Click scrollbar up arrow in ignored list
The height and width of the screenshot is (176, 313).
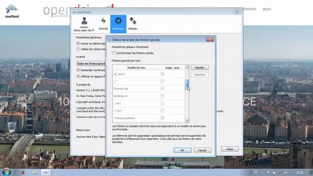tap(187, 67)
